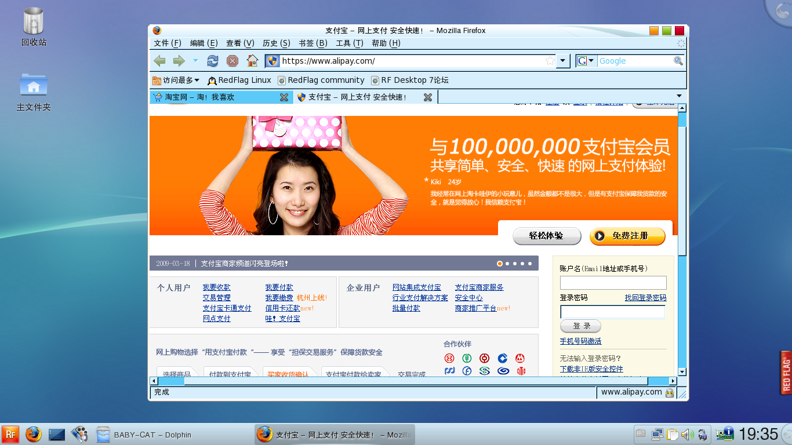
Task: Launch Firefox from taskbar icon
Action: coord(34,434)
